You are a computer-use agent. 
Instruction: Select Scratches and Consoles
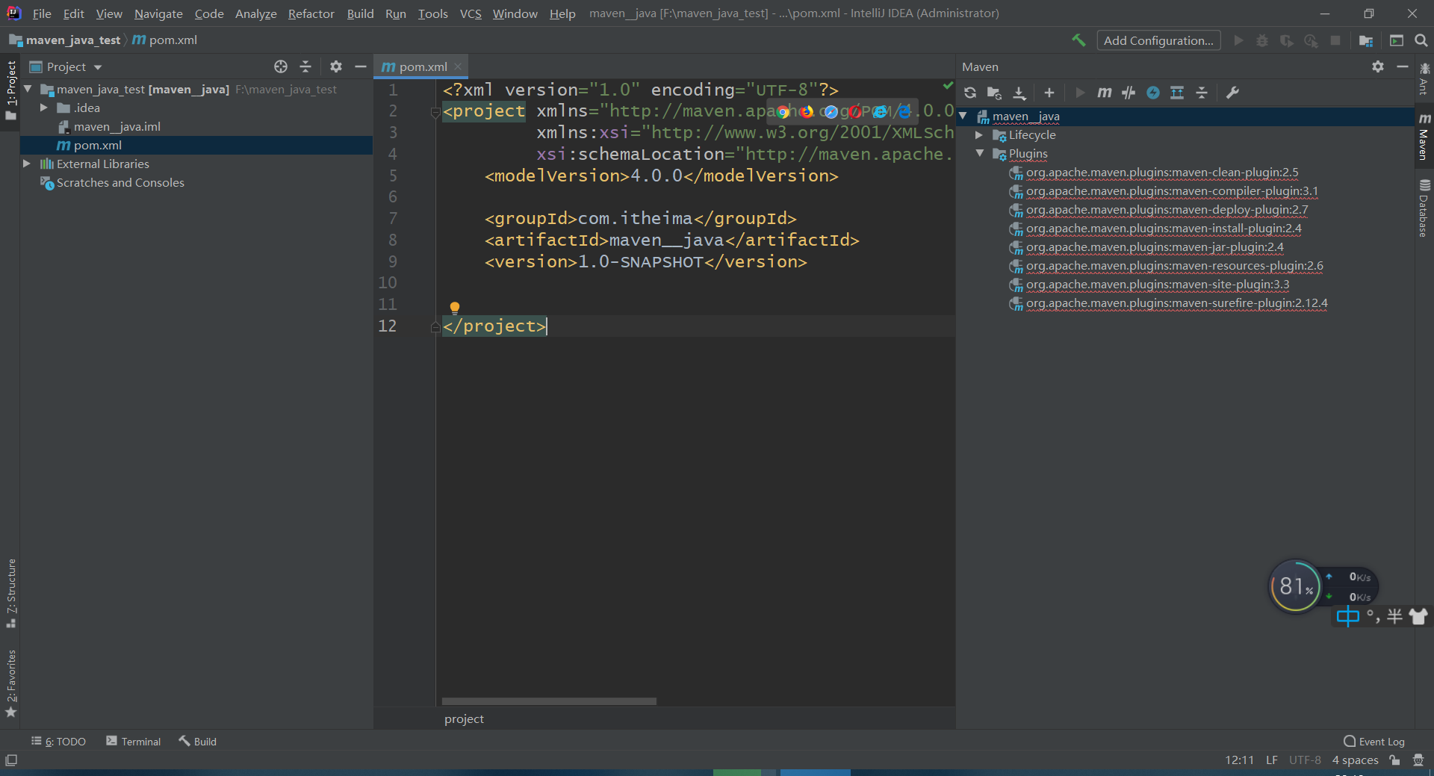click(120, 182)
